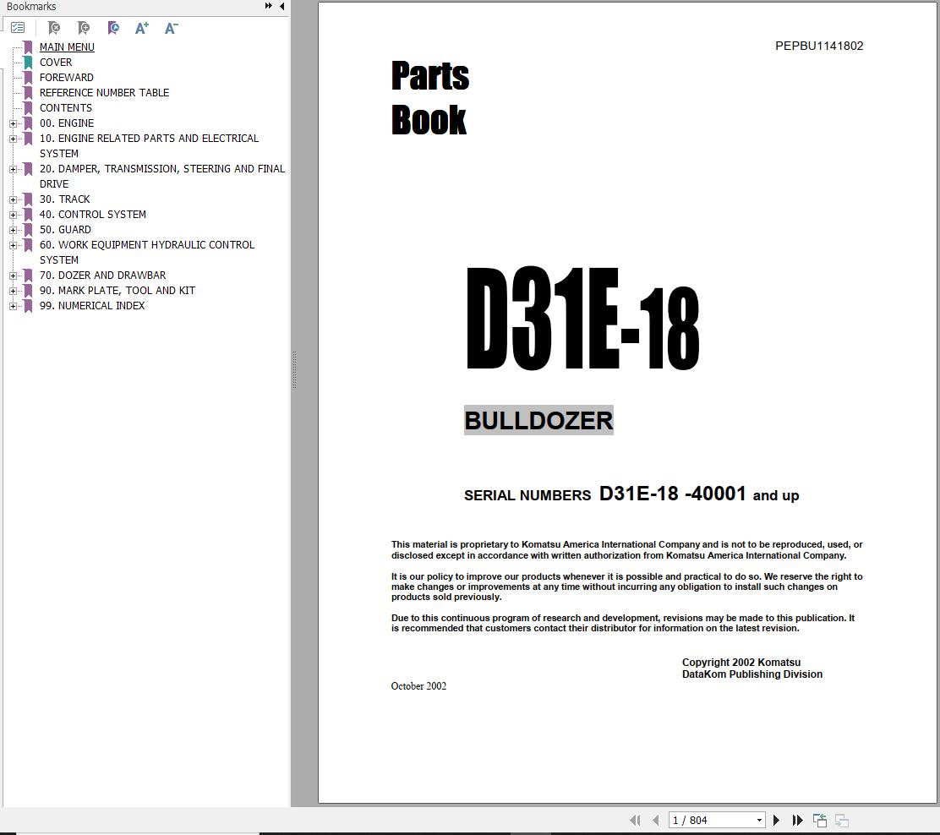The image size is (940, 835).
Task: Collapse the Bookmarks panel with left arrow
Action: (281, 6)
